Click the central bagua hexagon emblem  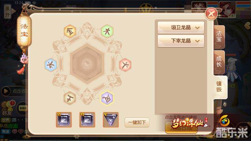(x=87, y=64)
